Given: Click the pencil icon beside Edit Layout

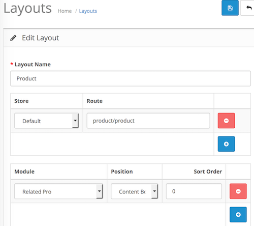Looking at the screenshot, I should pos(13,38).
